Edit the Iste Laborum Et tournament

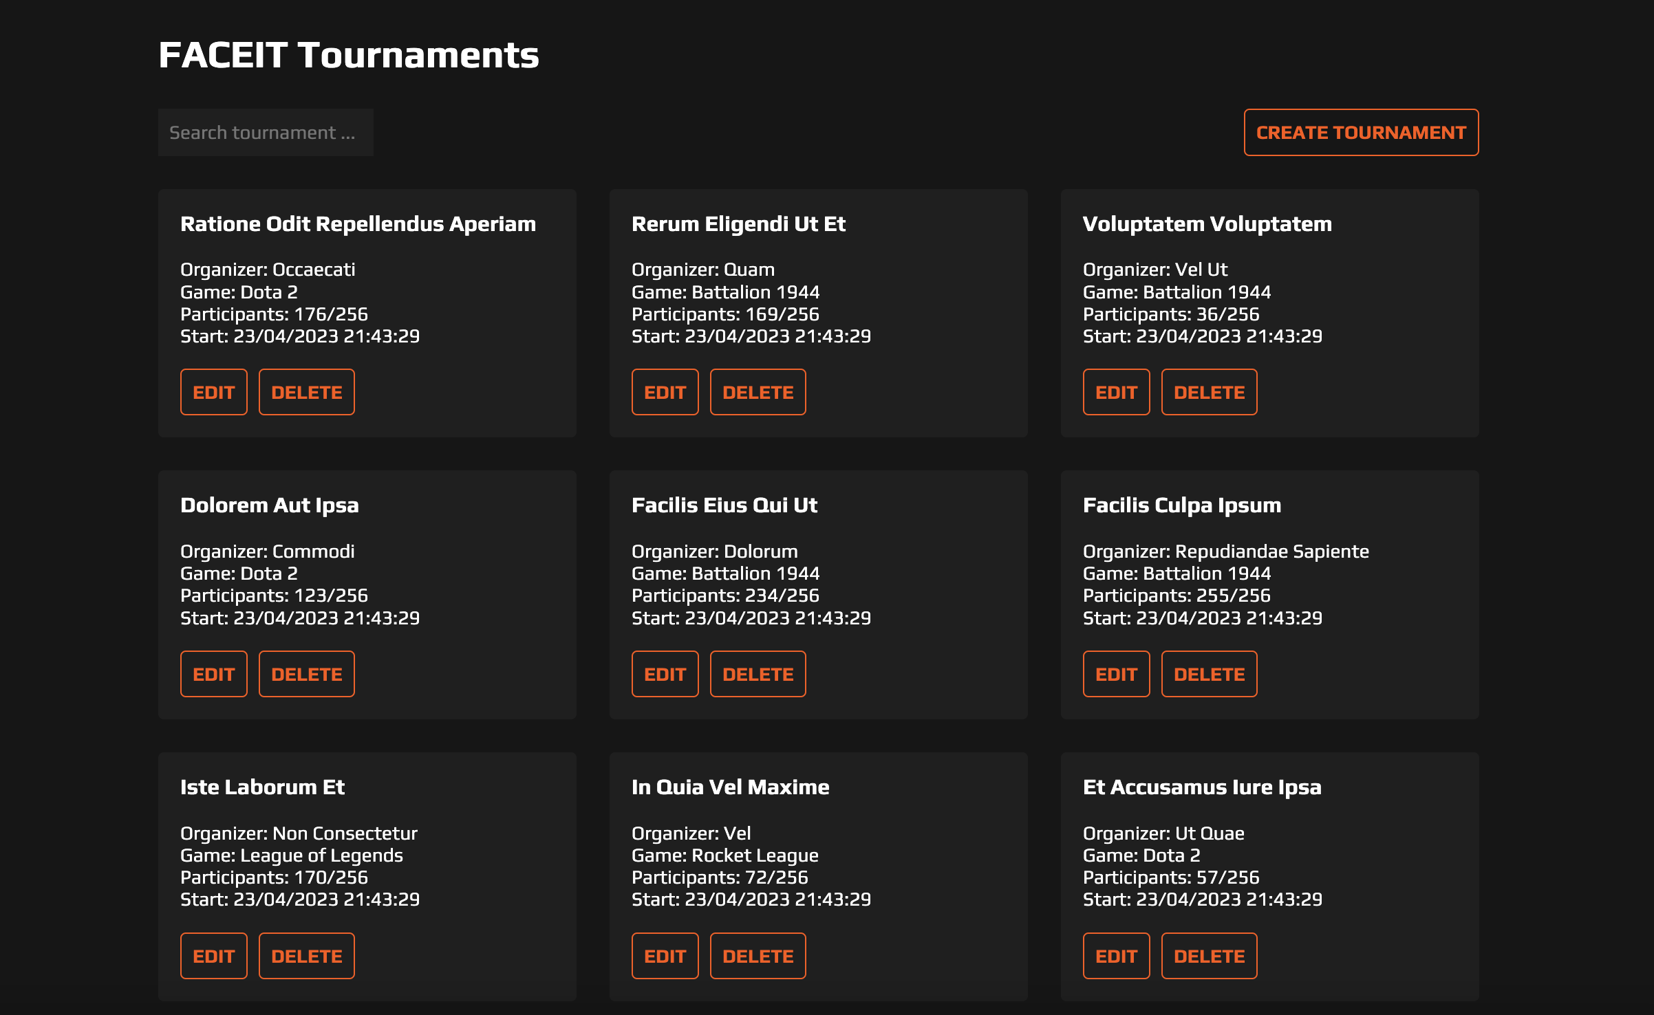pyautogui.click(x=213, y=955)
